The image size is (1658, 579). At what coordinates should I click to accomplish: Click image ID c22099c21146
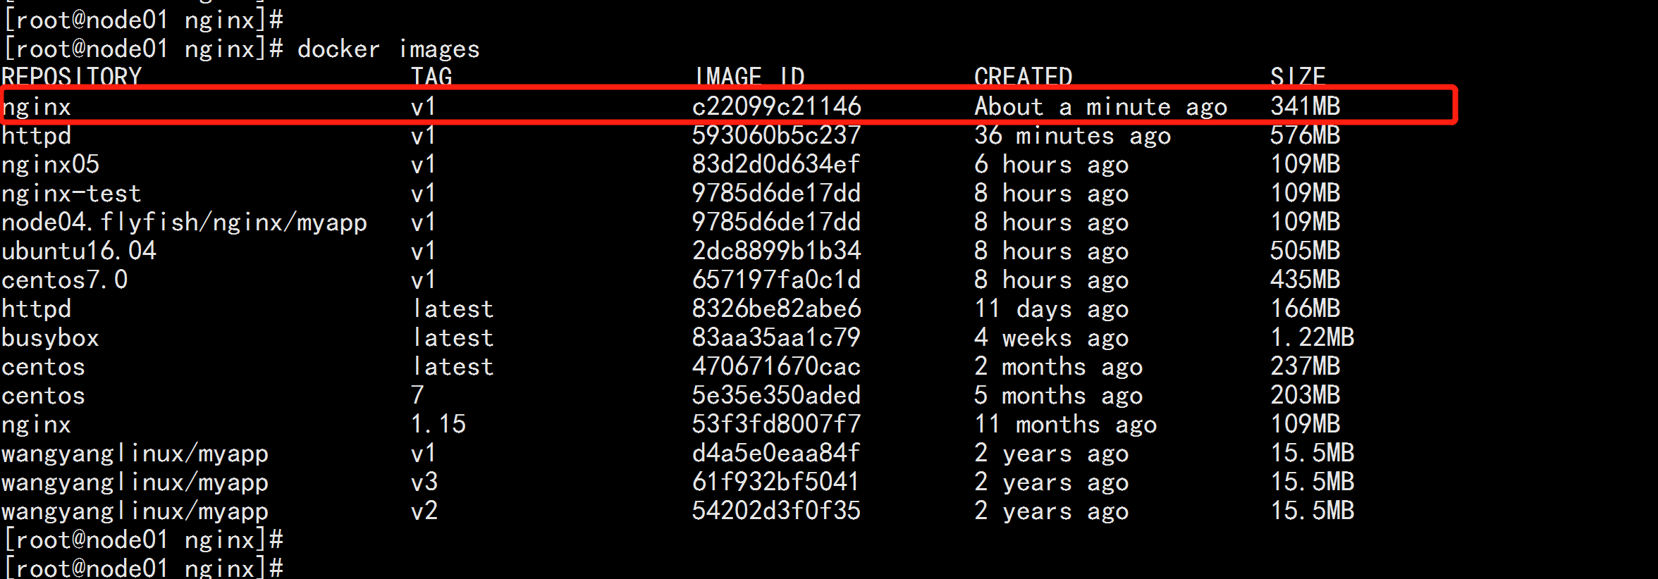776,106
